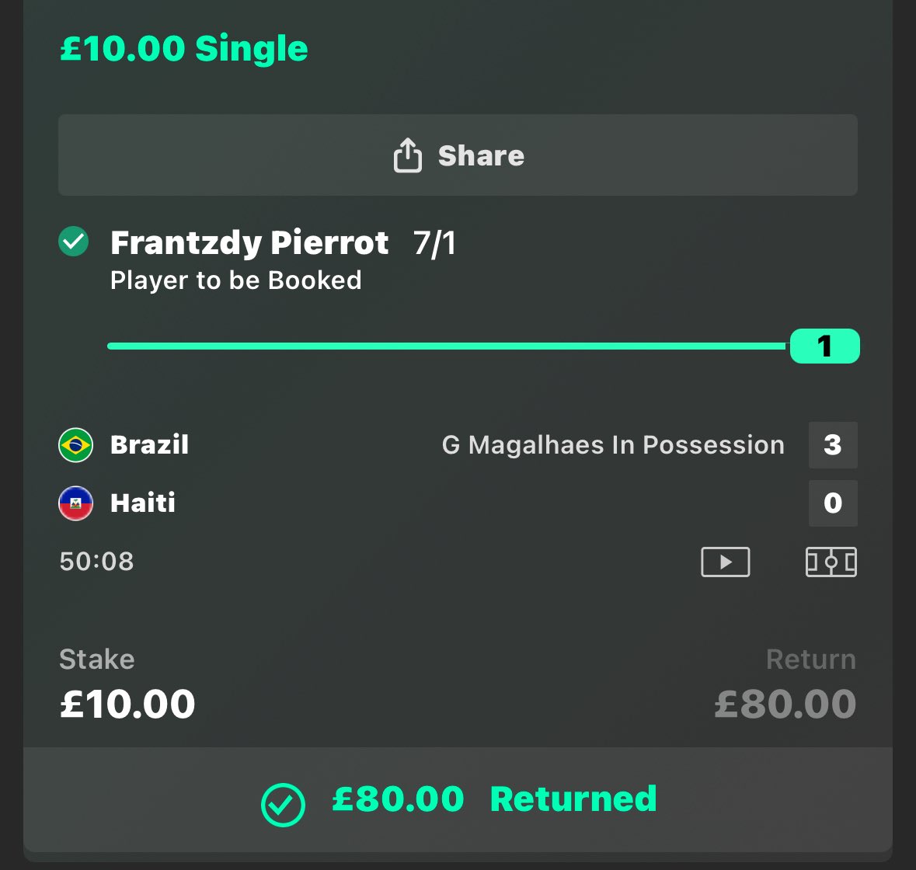The height and width of the screenshot is (870, 916).
Task: Tap the £80.00 Returned banner
Action: (458, 799)
